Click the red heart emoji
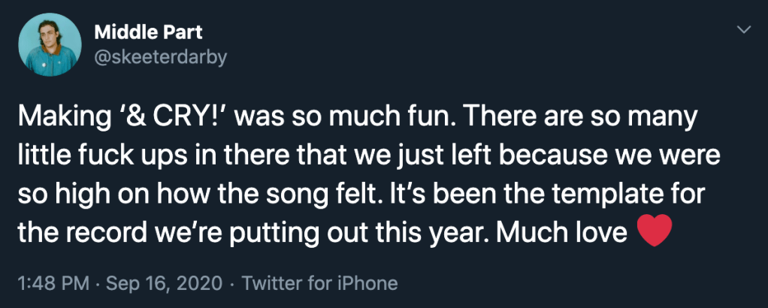Screen dimensions: 768x308 point(652,234)
